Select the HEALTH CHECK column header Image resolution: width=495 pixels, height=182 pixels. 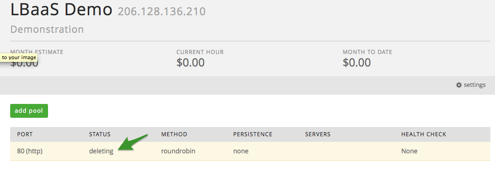(x=423, y=134)
